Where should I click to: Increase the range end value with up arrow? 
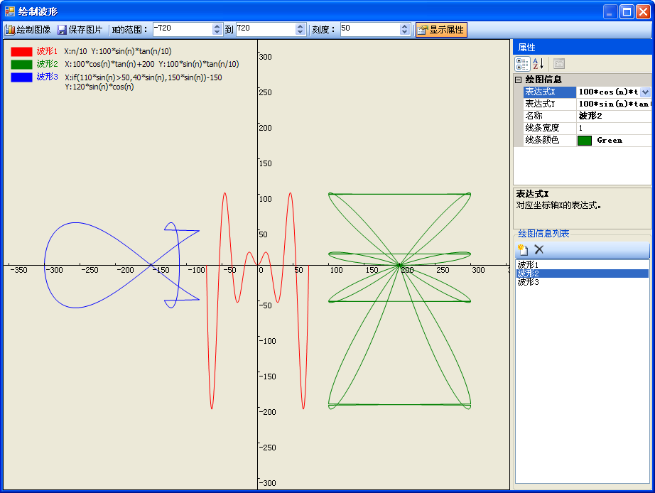coord(301,26)
